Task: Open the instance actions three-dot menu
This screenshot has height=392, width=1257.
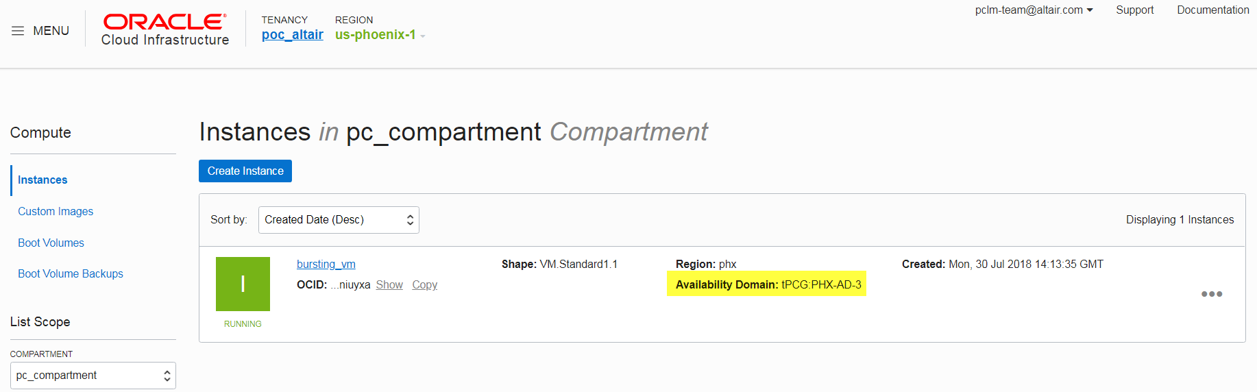Action: coord(1211,294)
